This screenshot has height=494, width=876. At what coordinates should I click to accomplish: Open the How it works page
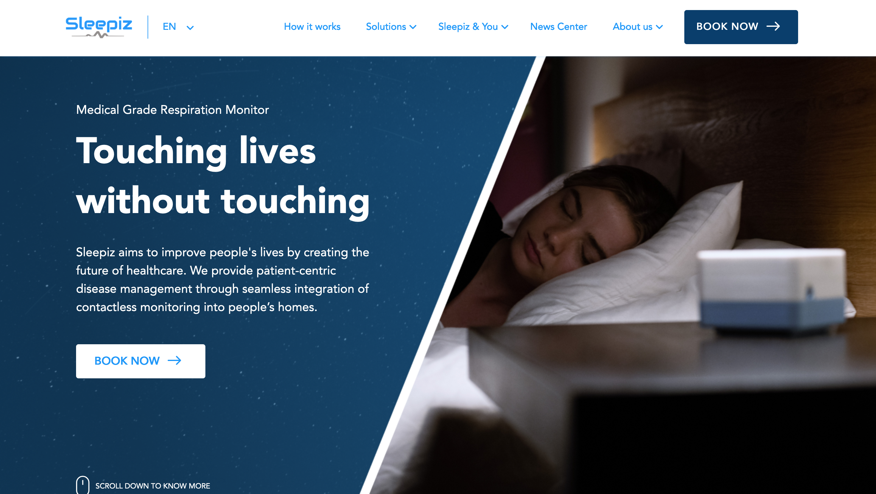(312, 26)
